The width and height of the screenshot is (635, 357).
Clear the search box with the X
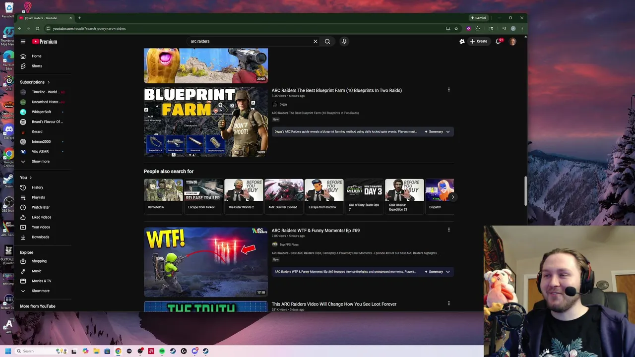315,42
